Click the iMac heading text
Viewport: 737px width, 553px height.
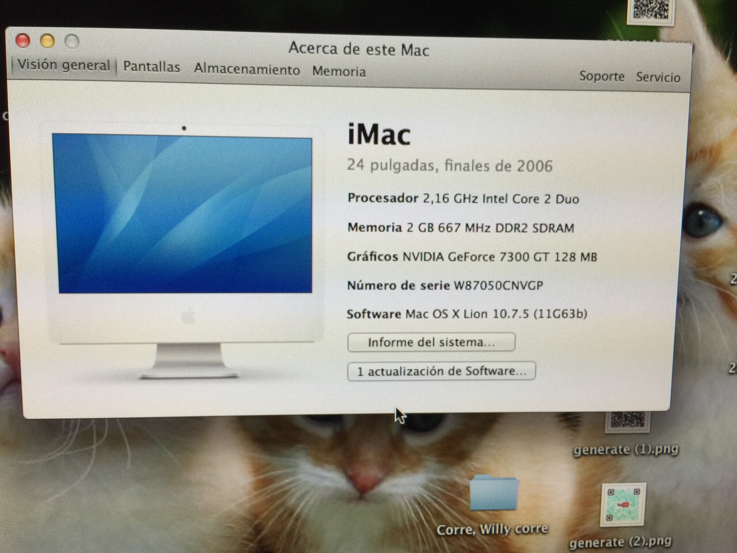[x=379, y=135]
